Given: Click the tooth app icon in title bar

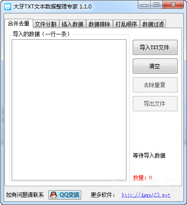Looking at the screenshot, I should (8, 7).
